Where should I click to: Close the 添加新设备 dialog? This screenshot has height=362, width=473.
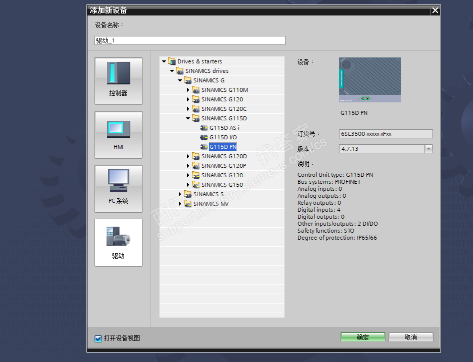coord(435,10)
